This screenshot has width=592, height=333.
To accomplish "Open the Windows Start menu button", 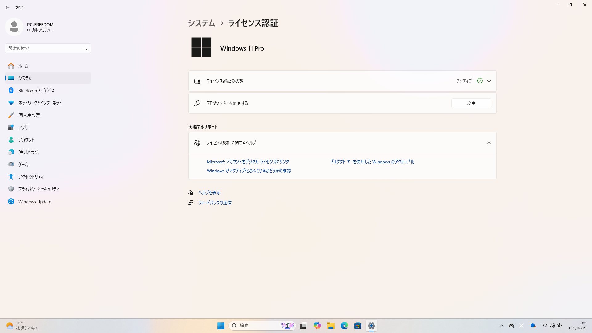I will 221,326.
